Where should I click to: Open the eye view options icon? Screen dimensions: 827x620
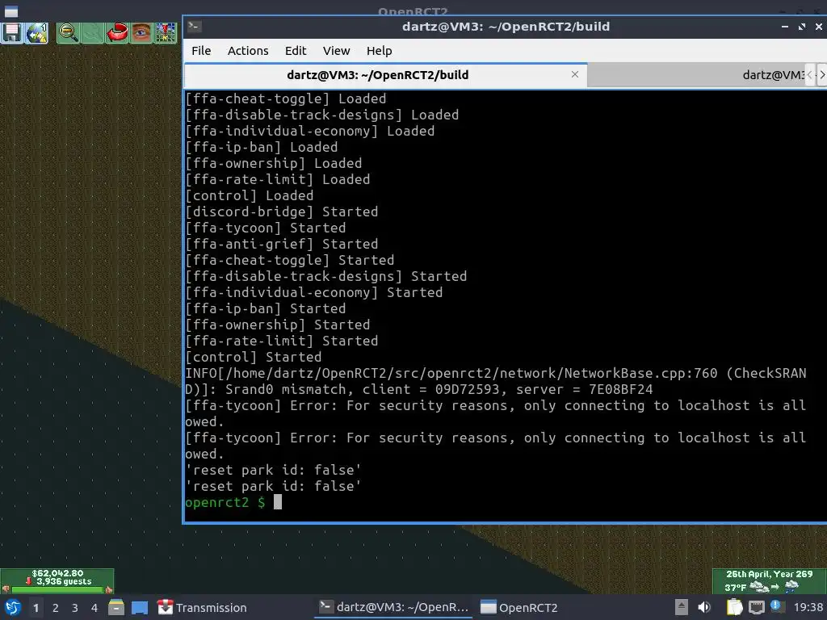pos(141,32)
